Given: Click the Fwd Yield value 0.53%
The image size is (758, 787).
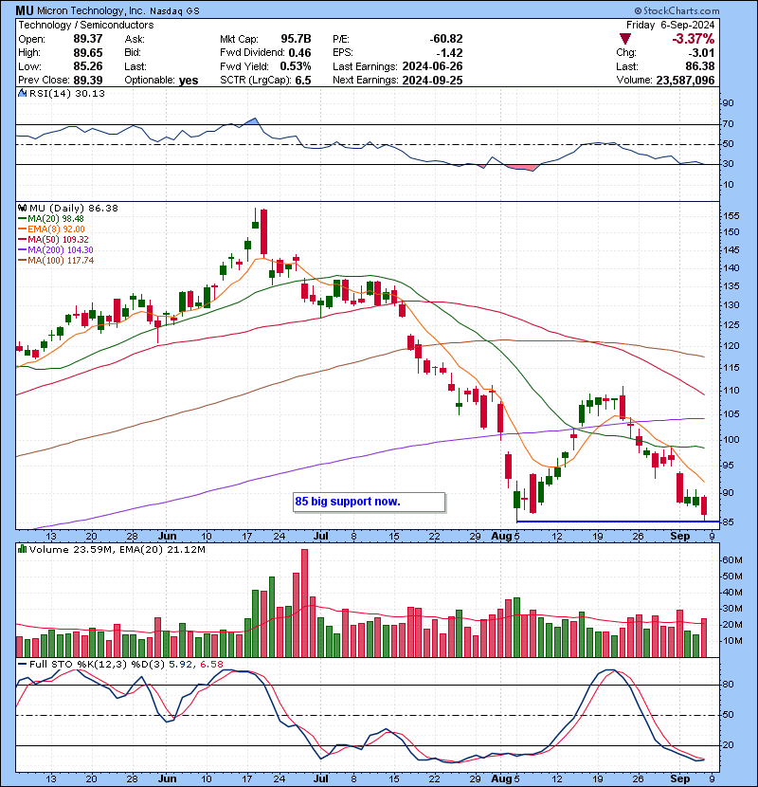Looking at the screenshot, I should click(x=296, y=66).
